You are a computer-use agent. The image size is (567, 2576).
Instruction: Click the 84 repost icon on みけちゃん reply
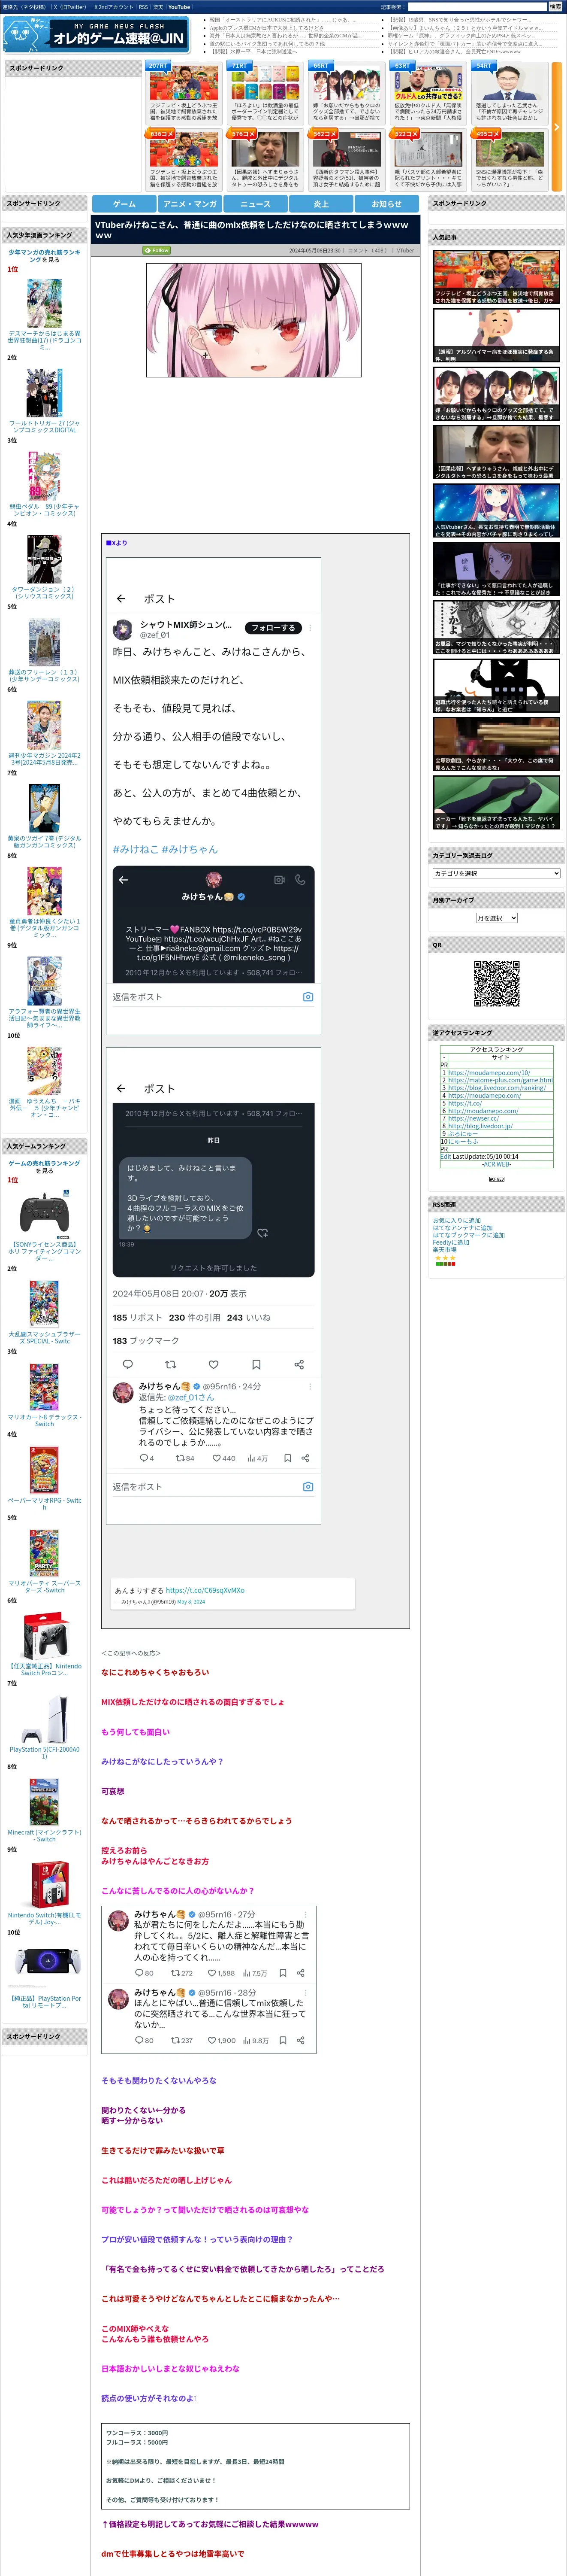pos(180,1458)
